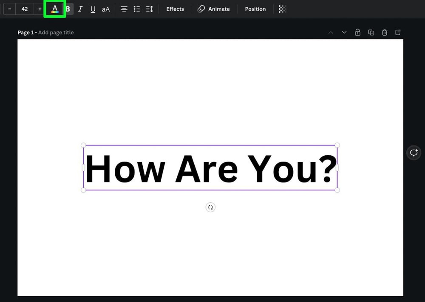Click the right side handle of text box

pos(337,168)
